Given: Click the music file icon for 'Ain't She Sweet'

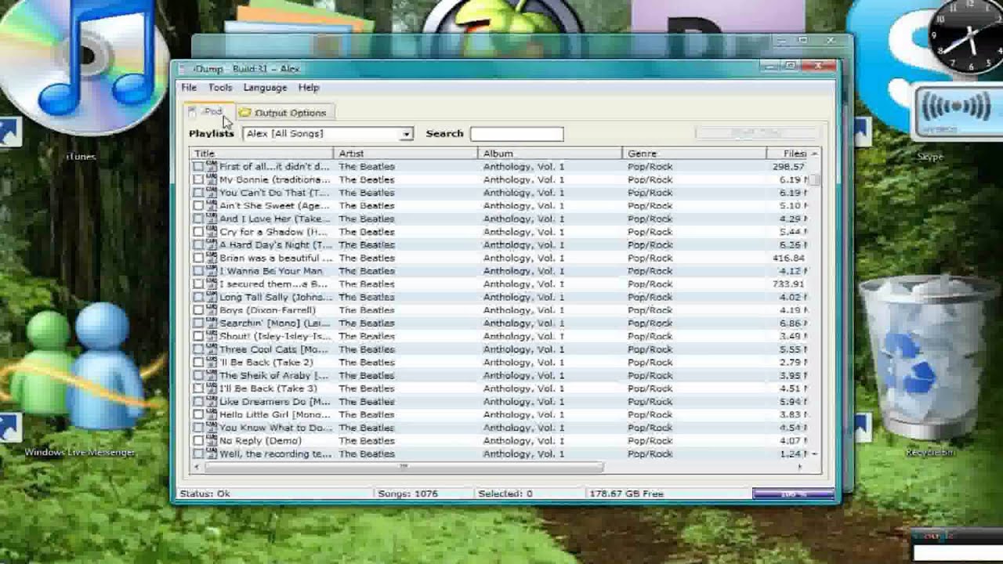Looking at the screenshot, I should 212,205.
